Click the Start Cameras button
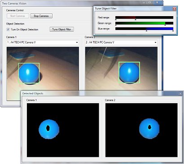Viewport: 184px width, 164px height. tap(18, 16)
